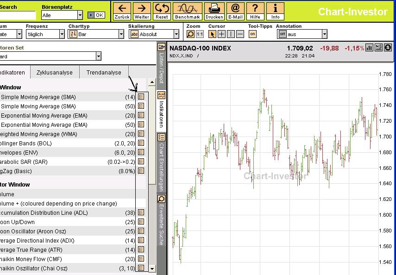Click the round S icon in header

click(x=388, y=48)
